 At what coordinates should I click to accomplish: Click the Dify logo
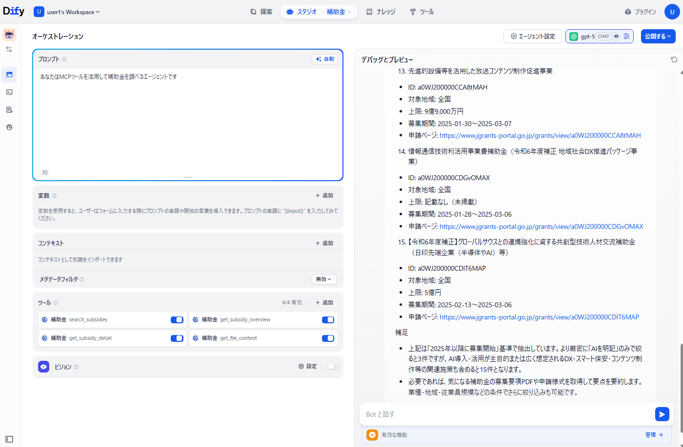14,12
